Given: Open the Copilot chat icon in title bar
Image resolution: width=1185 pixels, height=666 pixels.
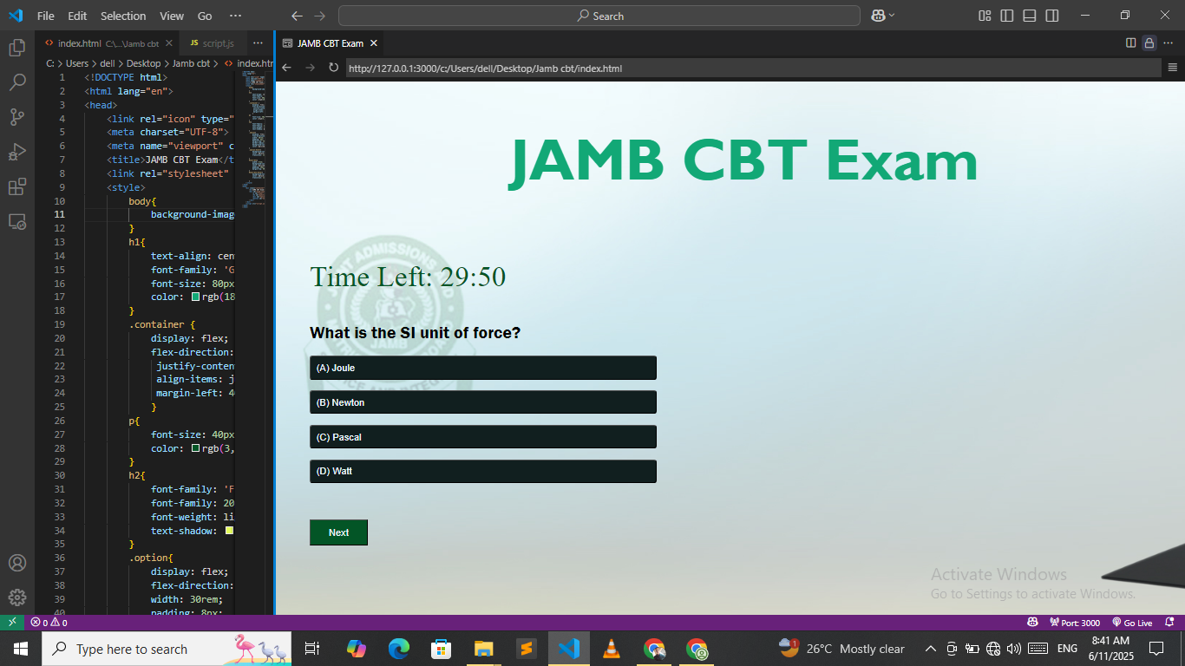Looking at the screenshot, I should tap(878, 16).
